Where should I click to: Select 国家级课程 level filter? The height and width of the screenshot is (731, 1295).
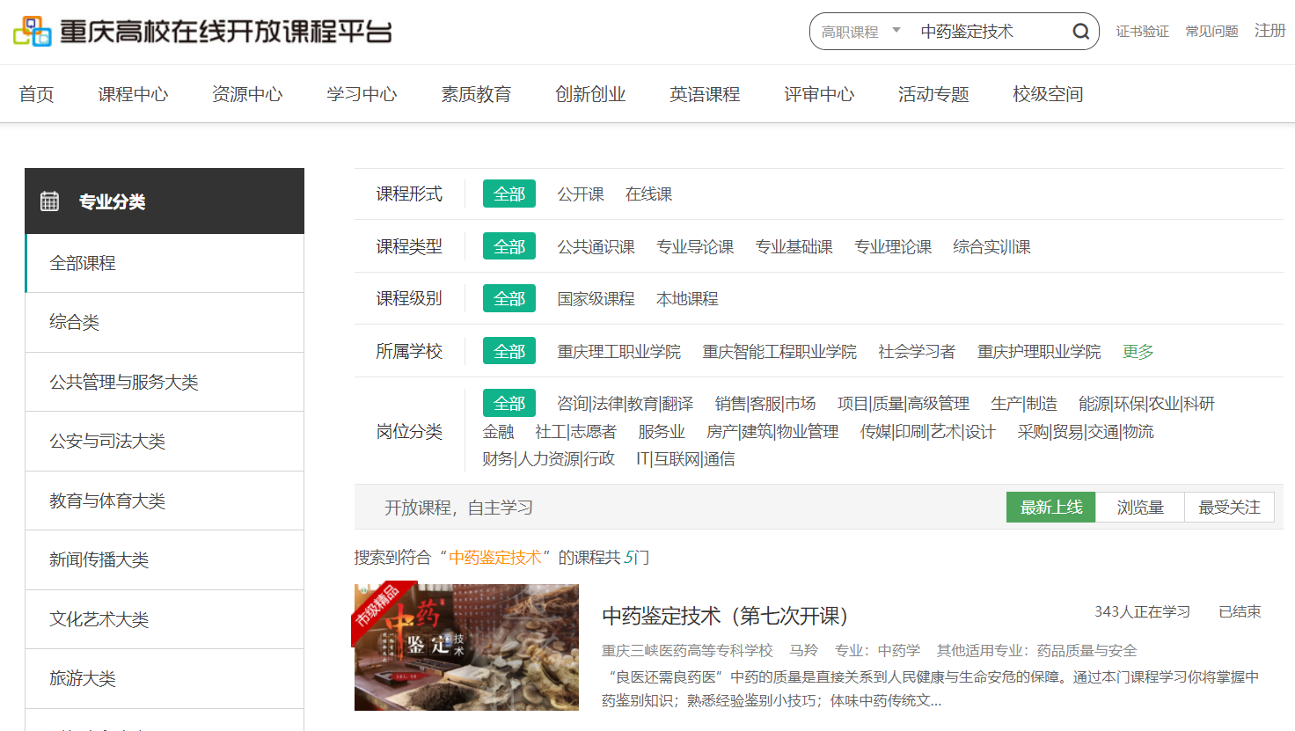(x=596, y=299)
